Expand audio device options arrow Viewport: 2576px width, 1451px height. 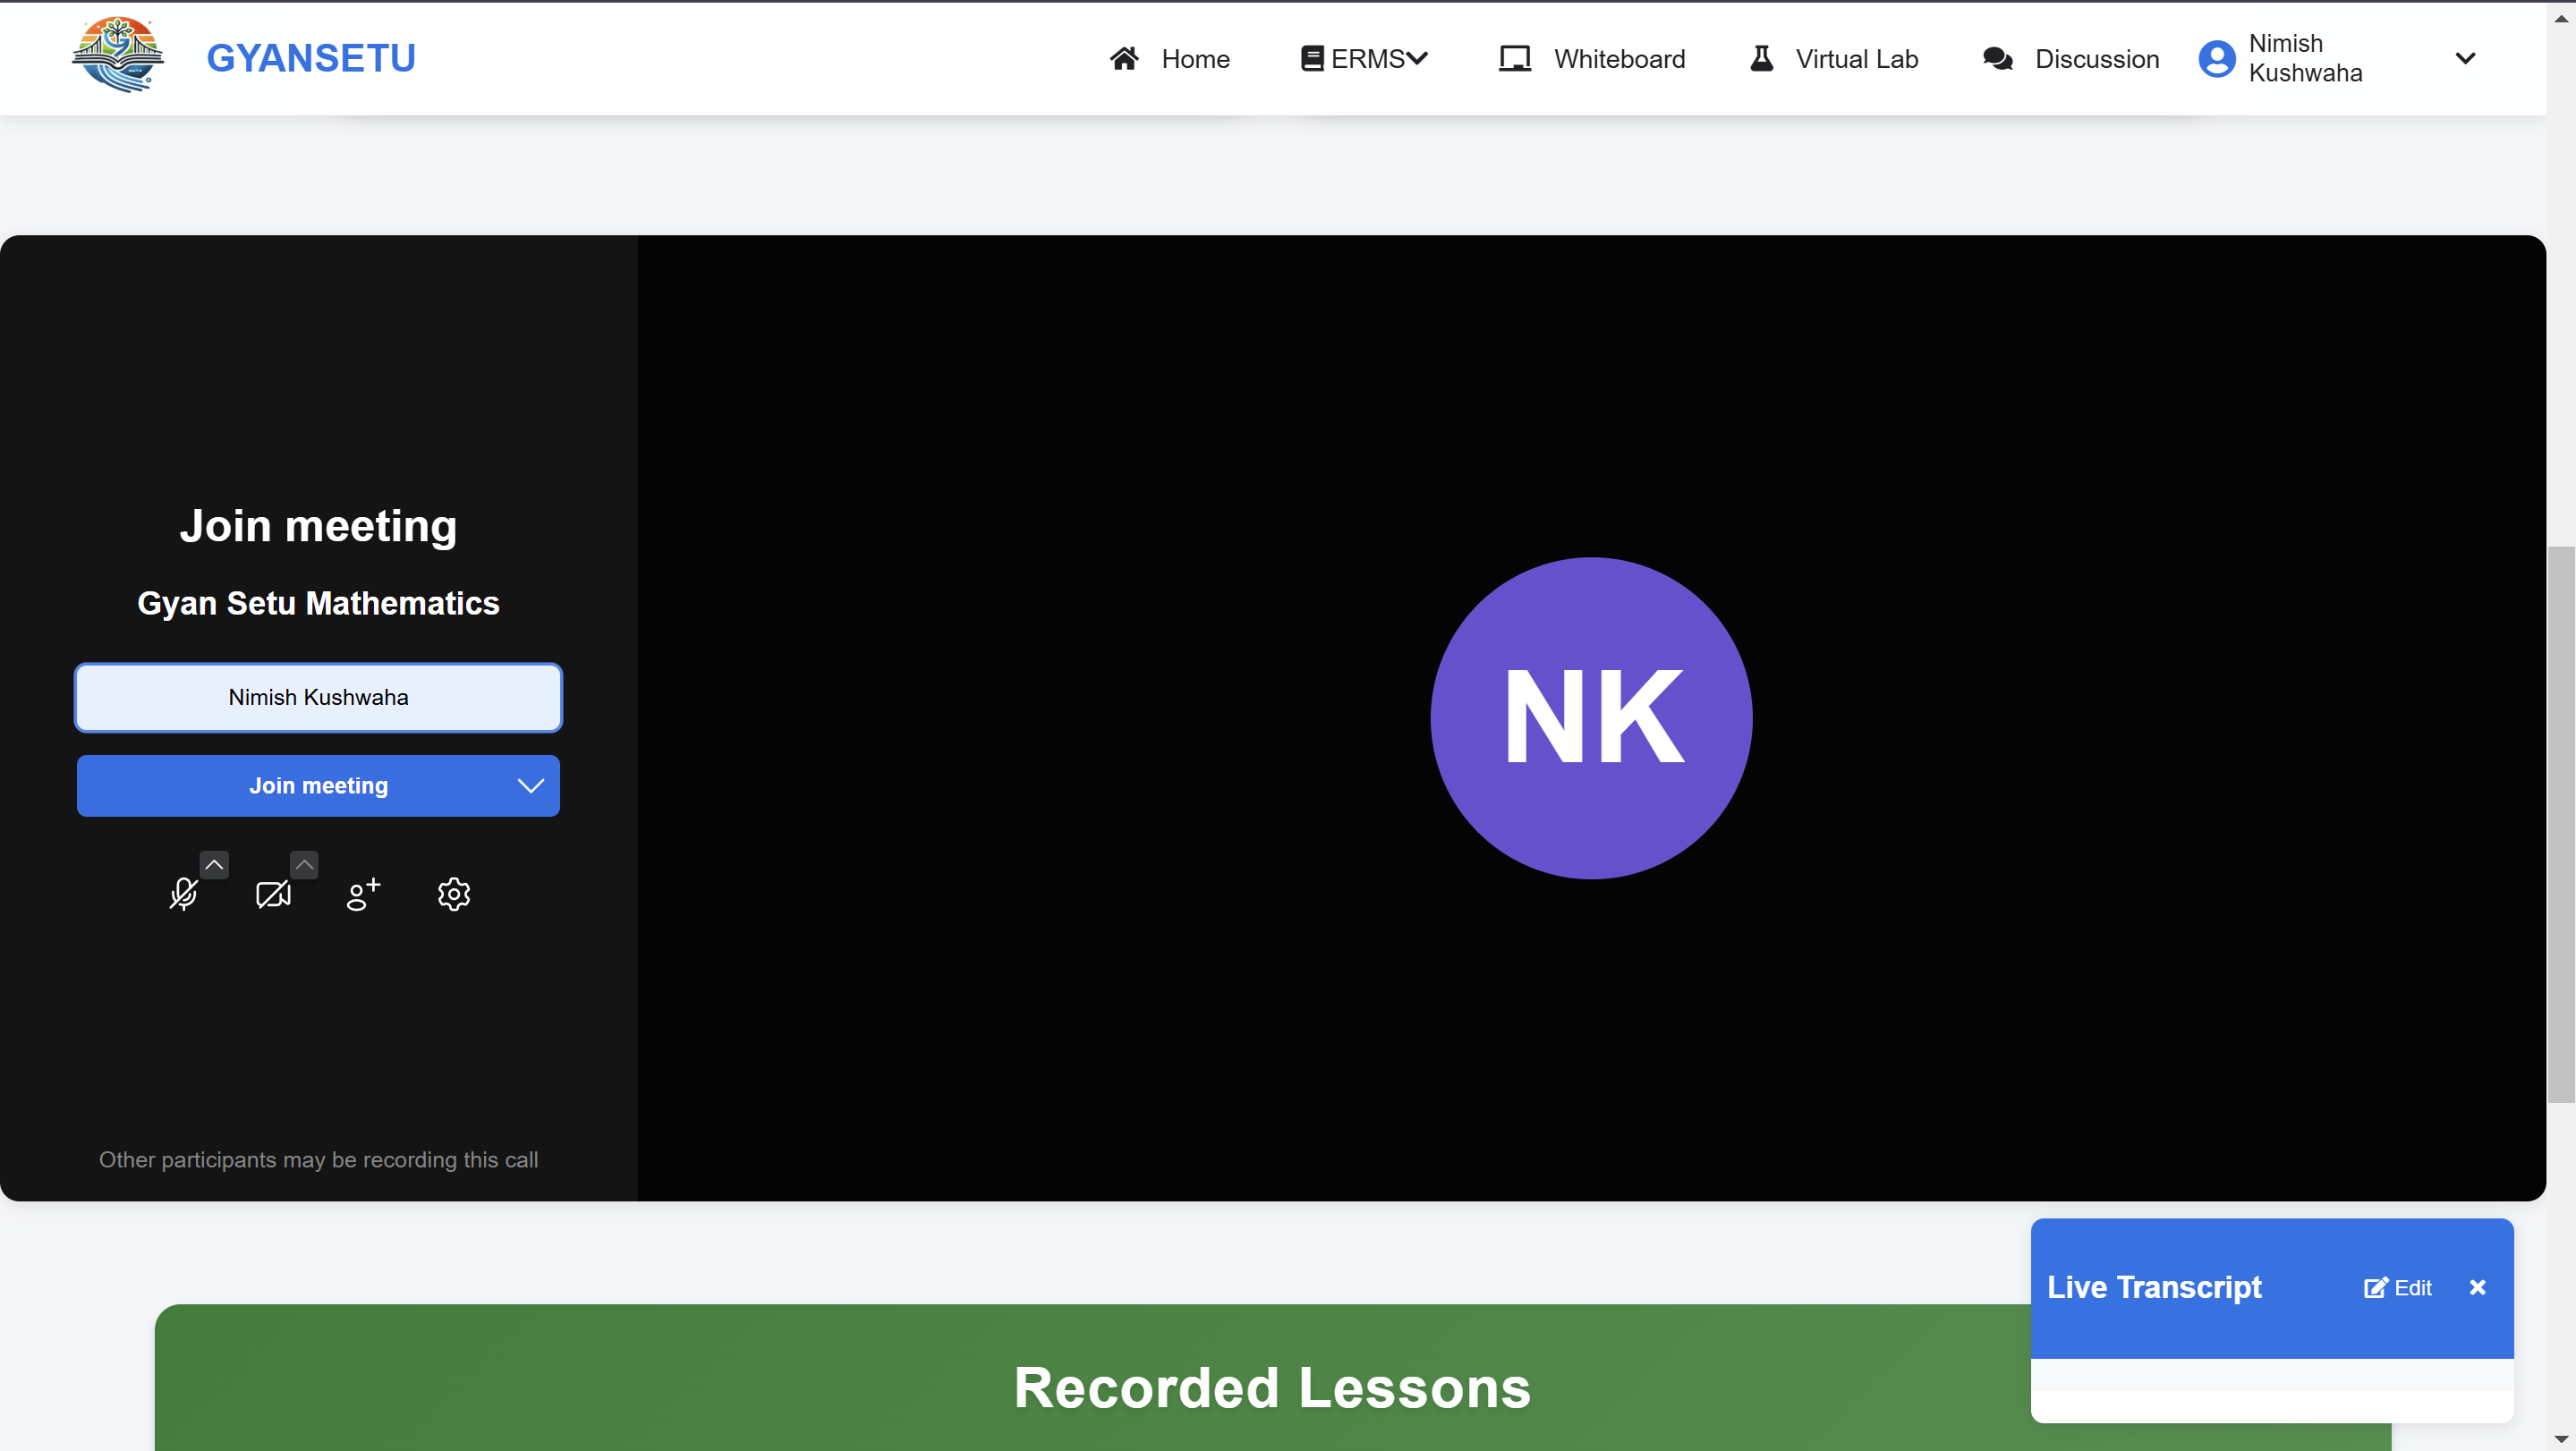point(214,865)
